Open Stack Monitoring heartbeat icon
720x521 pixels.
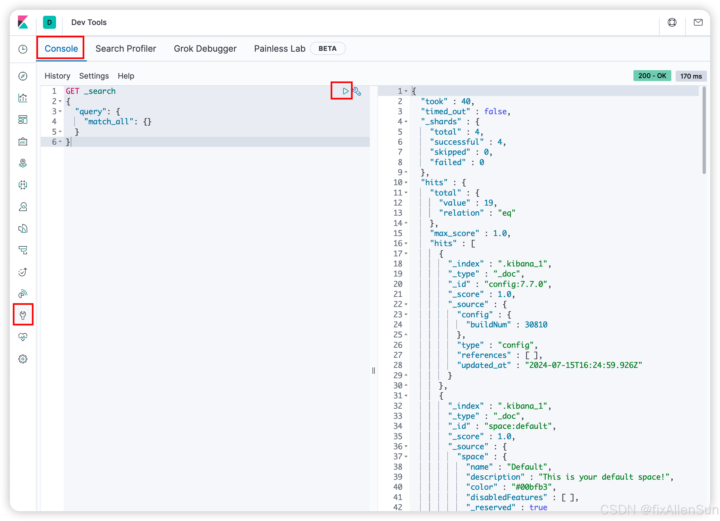pyautogui.click(x=23, y=337)
